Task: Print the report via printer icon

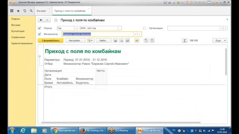Action: [x=115, y=41]
